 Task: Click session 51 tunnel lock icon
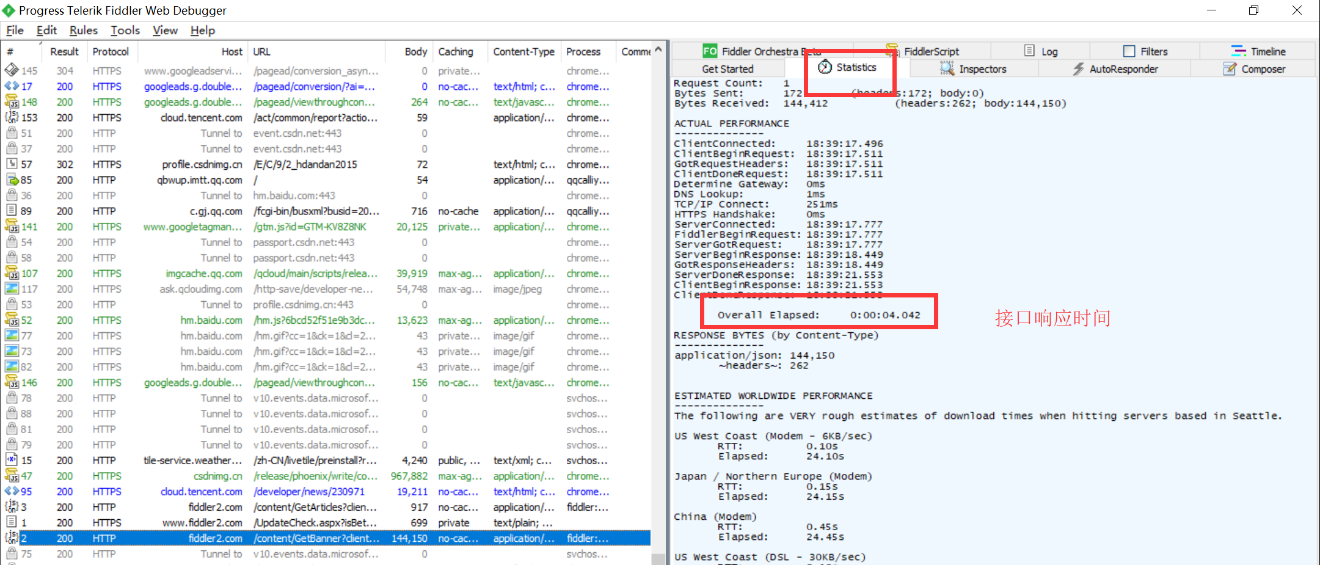coord(12,133)
